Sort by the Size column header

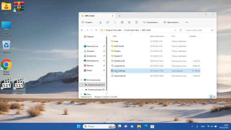click(193, 36)
